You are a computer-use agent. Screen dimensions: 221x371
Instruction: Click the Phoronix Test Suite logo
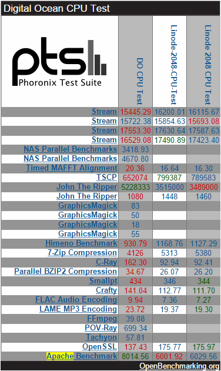(x=59, y=62)
